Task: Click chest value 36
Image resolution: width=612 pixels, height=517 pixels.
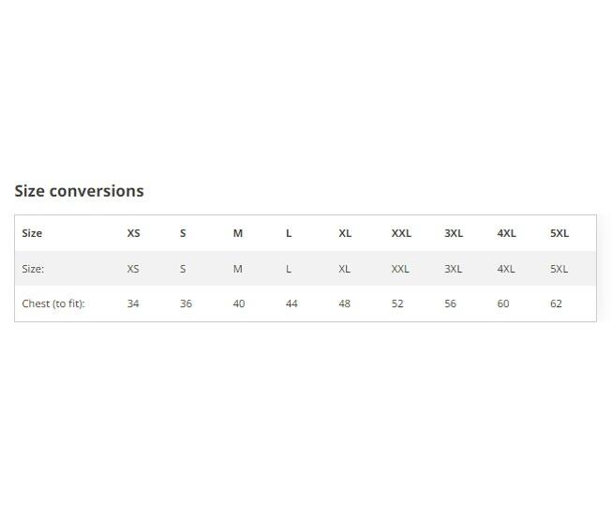Action: click(x=186, y=303)
